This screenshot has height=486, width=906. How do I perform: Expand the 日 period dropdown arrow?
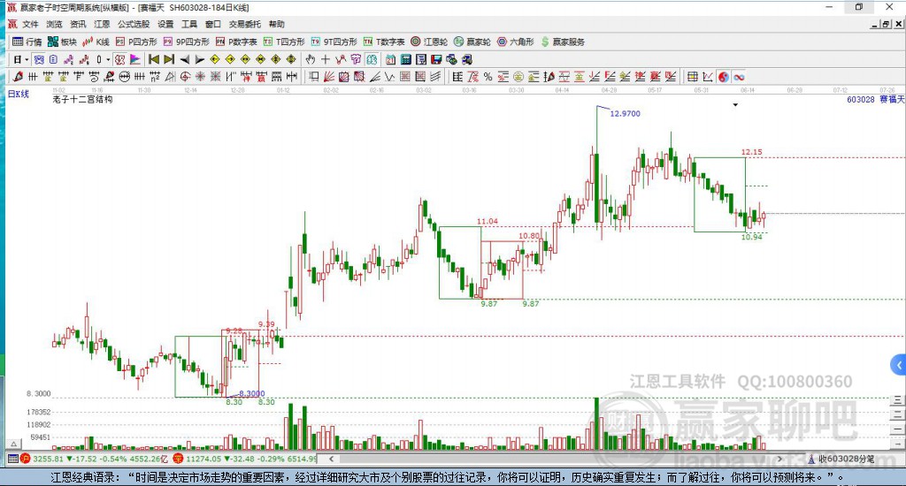pos(27,59)
